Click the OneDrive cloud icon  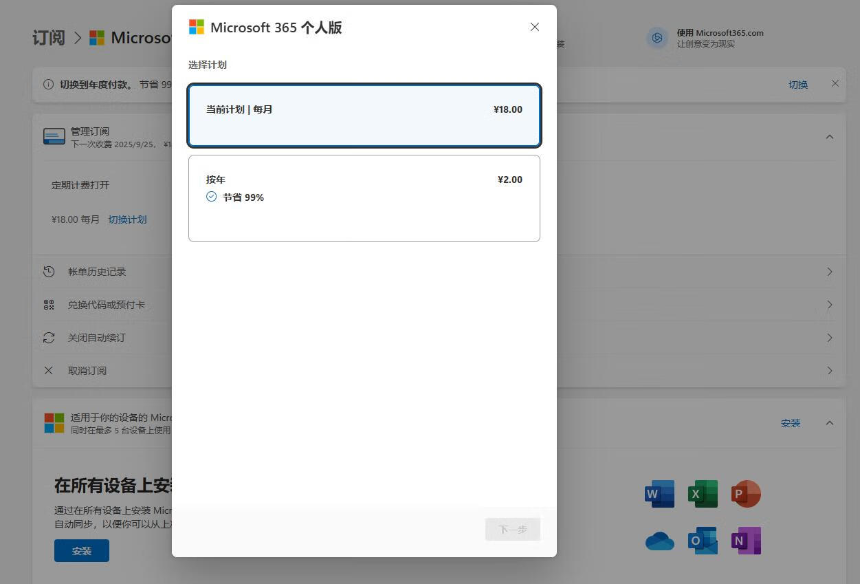[x=659, y=541]
